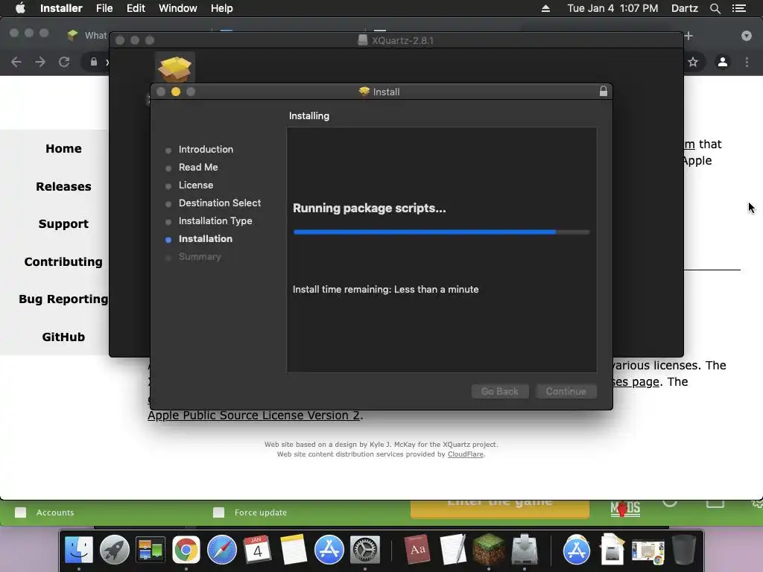Viewport: 763px width, 572px height.
Task: Click the lock icon in Install window
Action: pyautogui.click(x=604, y=91)
